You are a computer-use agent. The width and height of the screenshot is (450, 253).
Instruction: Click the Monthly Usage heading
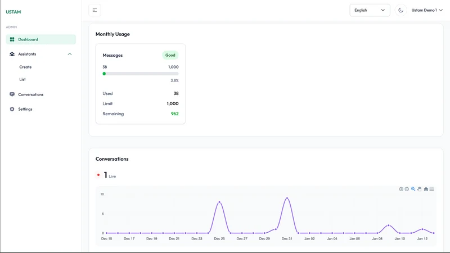(112, 34)
